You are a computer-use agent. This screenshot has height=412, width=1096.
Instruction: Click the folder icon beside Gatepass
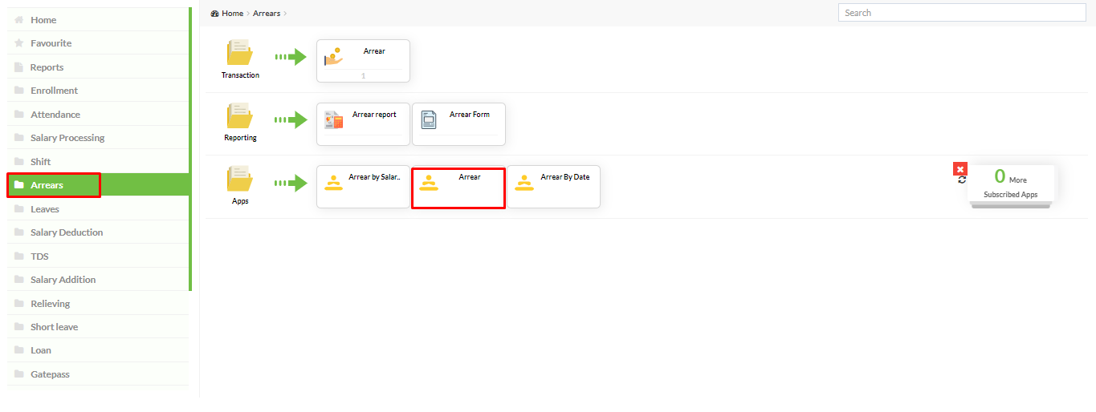[18, 374]
